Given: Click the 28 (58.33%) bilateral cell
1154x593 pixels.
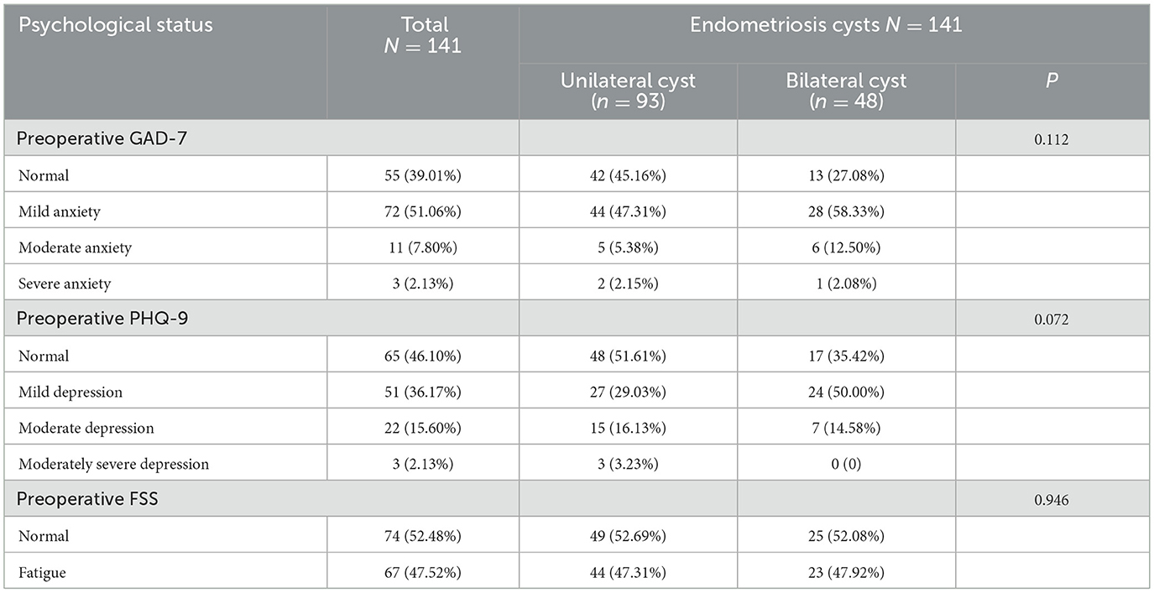Looking at the screenshot, I should [846, 212].
